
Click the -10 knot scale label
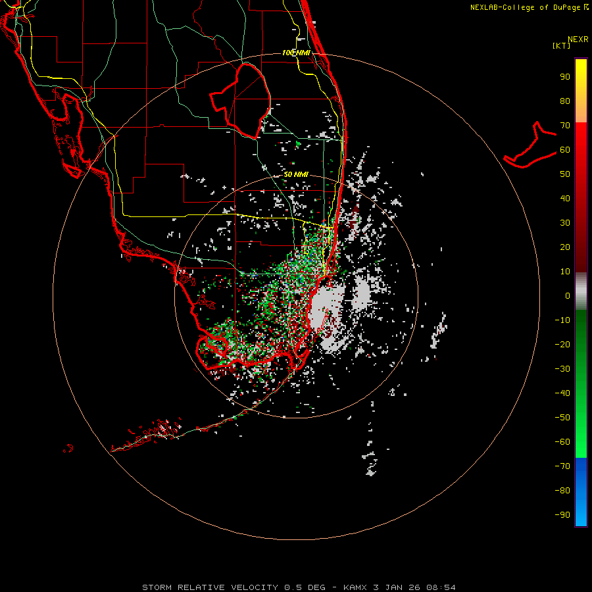(x=562, y=320)
